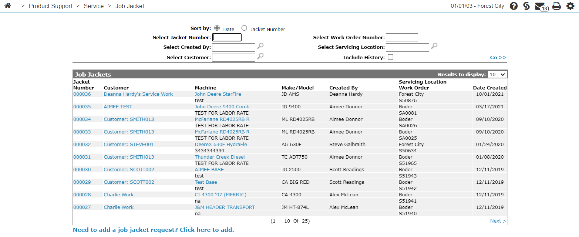The image size is (579, 237).
Task: Click work order S51940 text
Action: [408, 214]
